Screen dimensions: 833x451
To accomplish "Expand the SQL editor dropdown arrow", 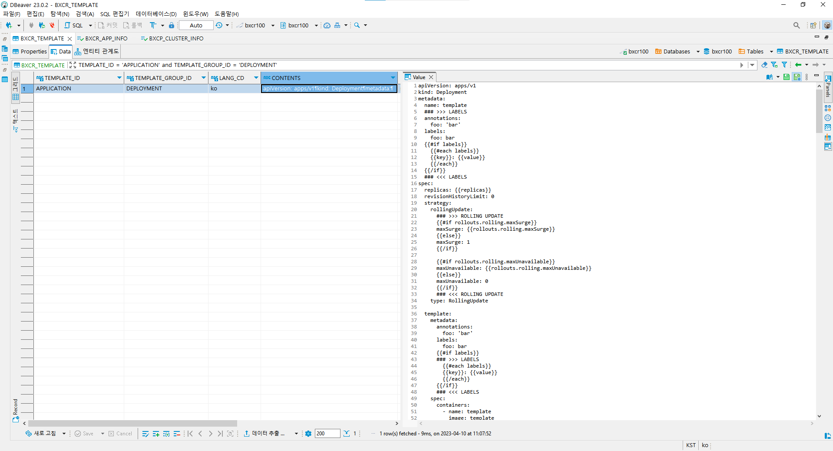I will (x=90, y=25).
